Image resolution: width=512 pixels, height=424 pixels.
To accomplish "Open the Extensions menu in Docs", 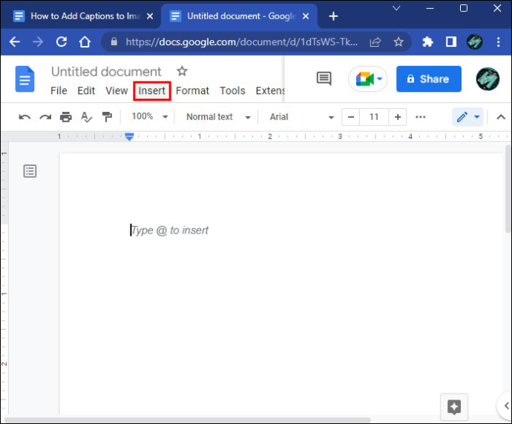I will (269, 90).
